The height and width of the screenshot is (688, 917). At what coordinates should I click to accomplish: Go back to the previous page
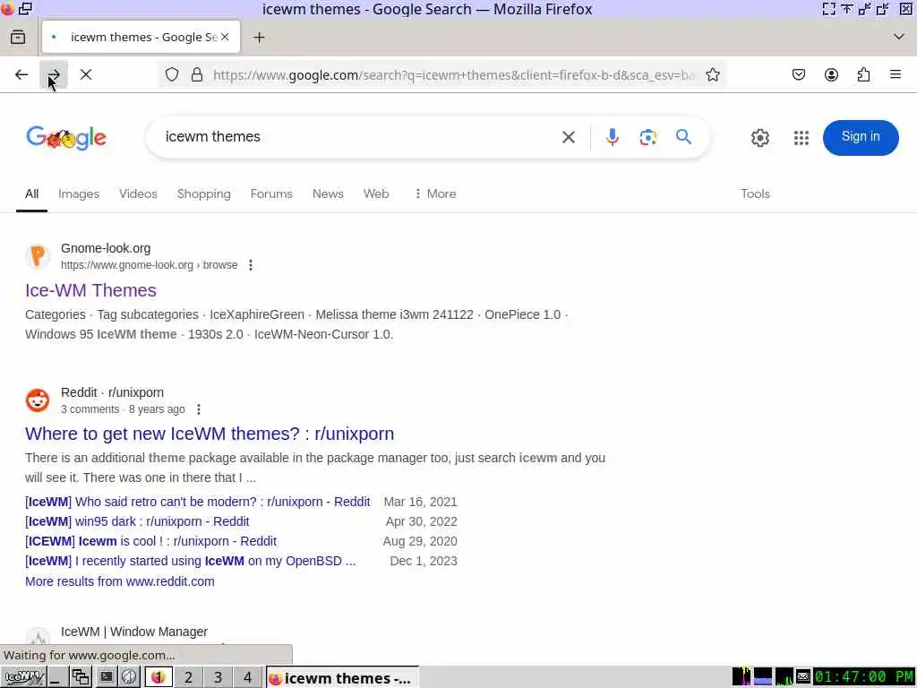(x=21, y=75)
